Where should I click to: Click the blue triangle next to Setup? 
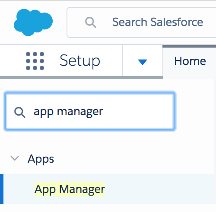point(143,62)
